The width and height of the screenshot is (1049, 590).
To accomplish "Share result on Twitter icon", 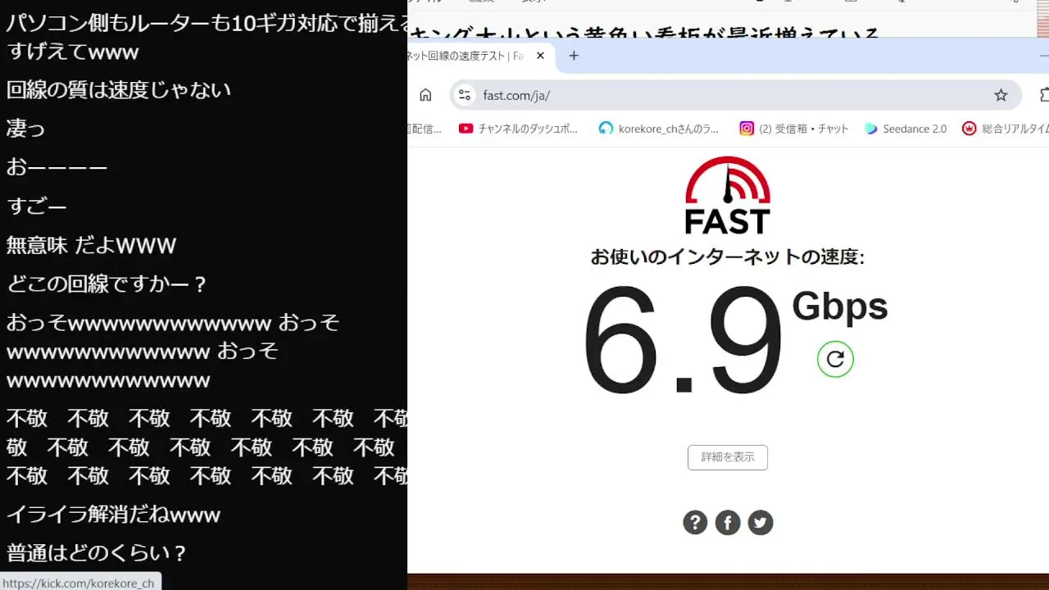I will point(761,523).
